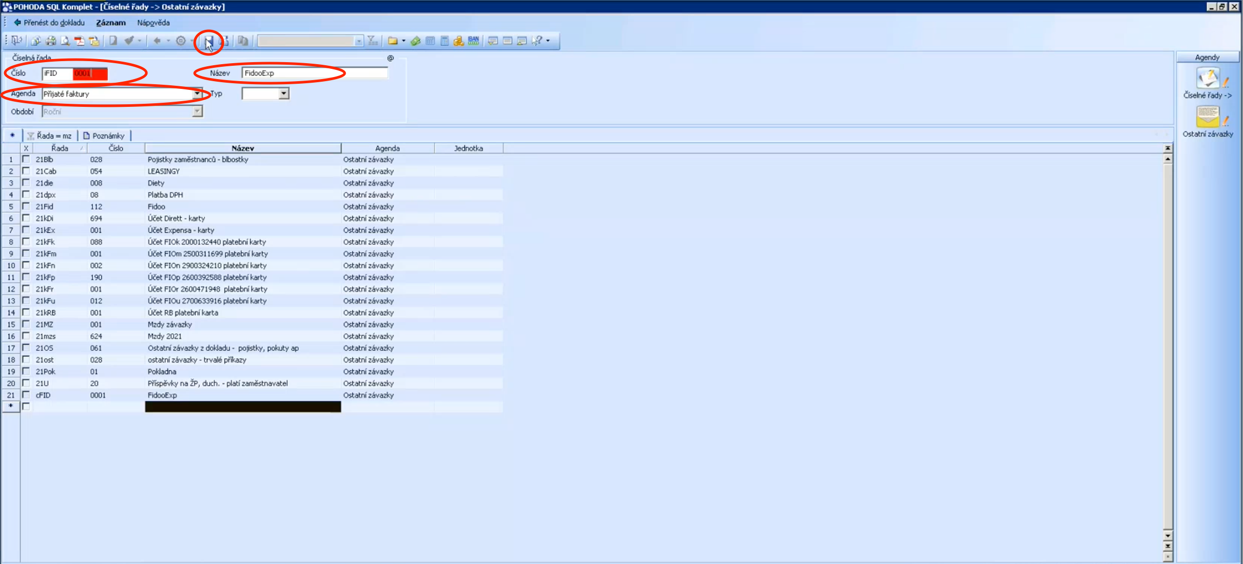Click the printer icon in toolbar
Image resolution: width=1243 pixels, height=564 pixels.
click(x=50, y=41)
